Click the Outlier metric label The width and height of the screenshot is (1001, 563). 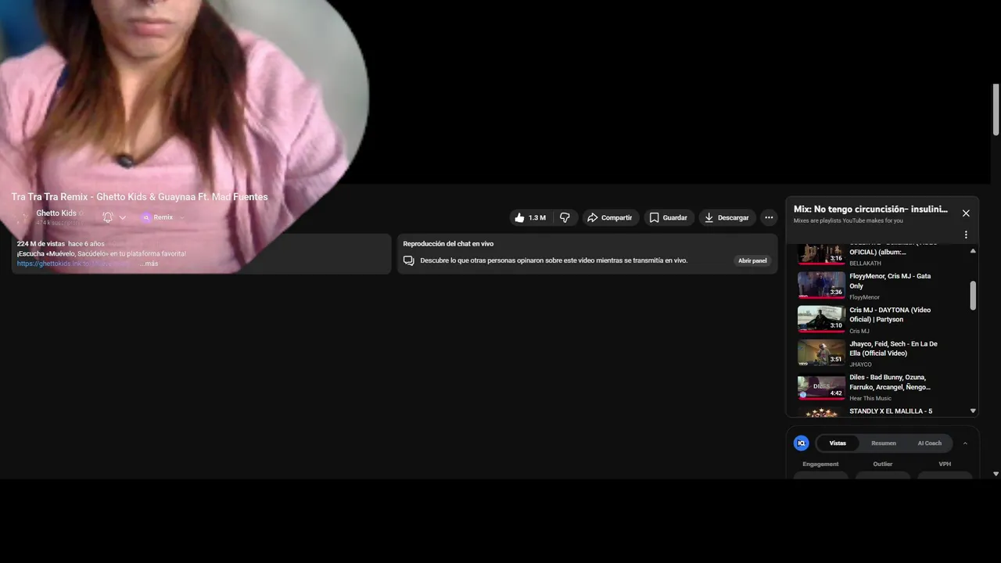[883, 464]
